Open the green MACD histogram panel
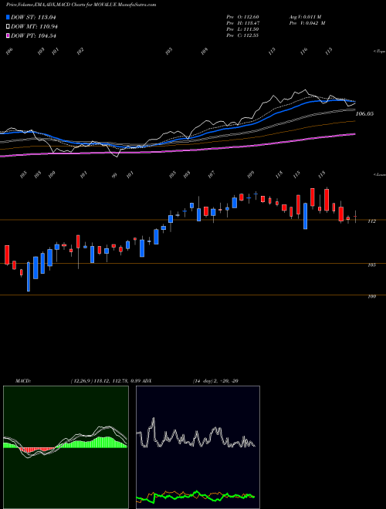386x509 pixels. point(66,447)
